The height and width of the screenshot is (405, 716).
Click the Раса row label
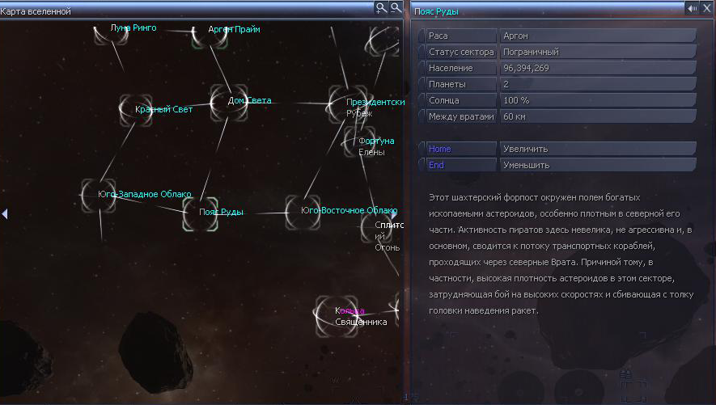point(438,36)
